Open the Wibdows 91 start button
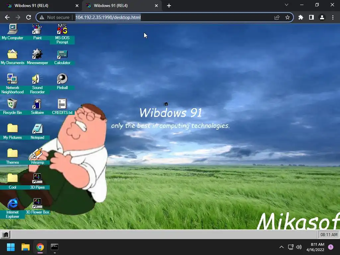Screen dimensions: 340x255 point(5,235)
